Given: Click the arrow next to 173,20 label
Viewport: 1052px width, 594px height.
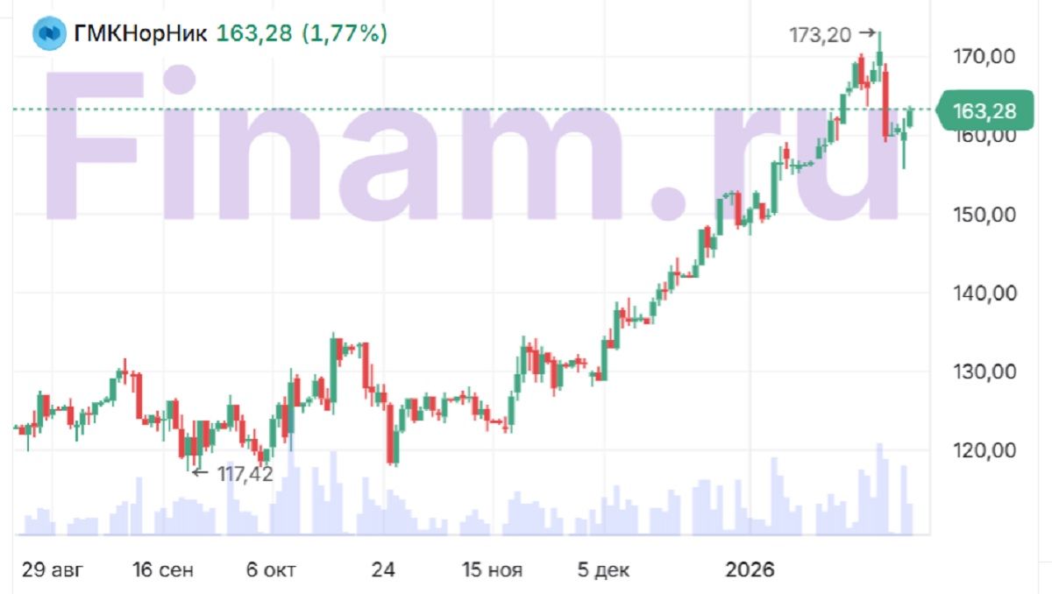Looking at the screenshot, I should click(x=867, y=33).
